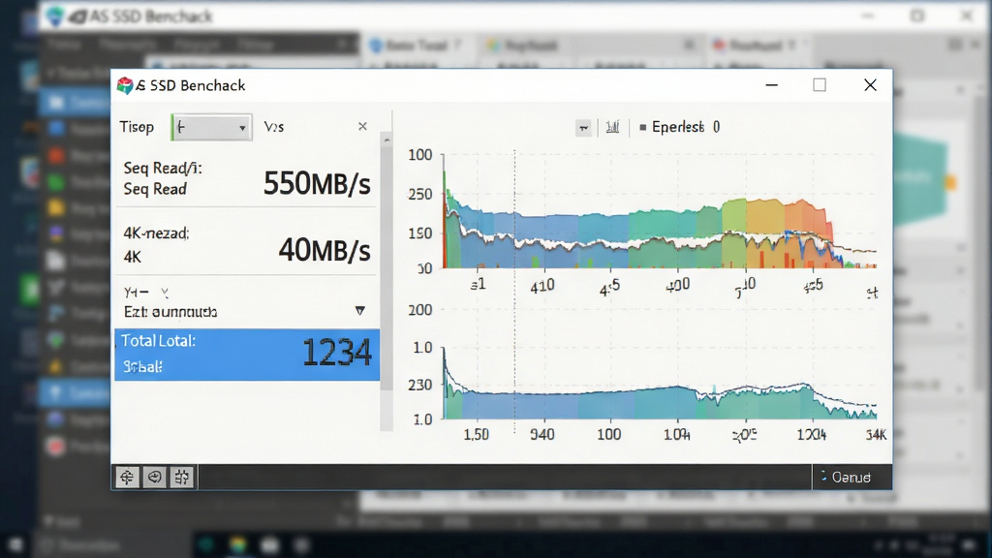The height and width of the screenshot is (558, 992).
Task: Close the V2s panel with X
Action: (x=362, y=127)
